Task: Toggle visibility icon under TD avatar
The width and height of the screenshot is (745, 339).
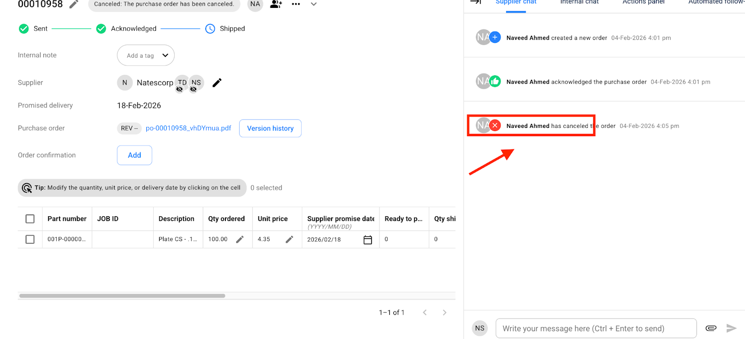Action: point(179,89)
